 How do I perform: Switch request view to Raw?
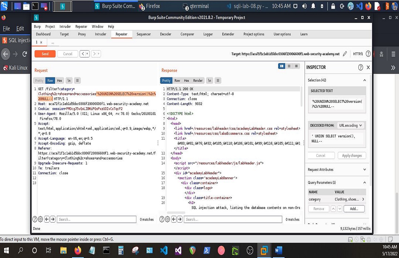(x=50, y=80)
